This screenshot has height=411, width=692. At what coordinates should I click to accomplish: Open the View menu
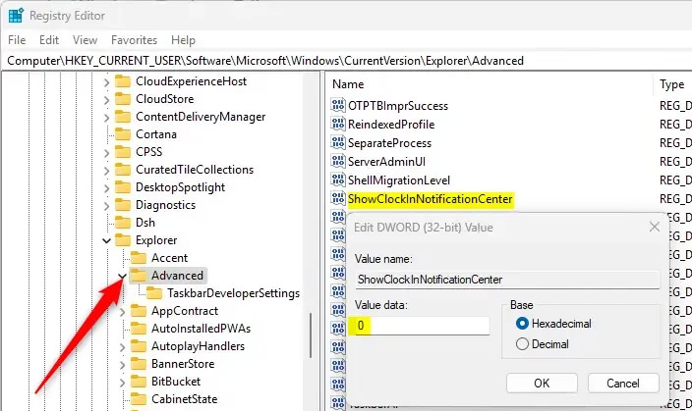[x=85, y=40]
